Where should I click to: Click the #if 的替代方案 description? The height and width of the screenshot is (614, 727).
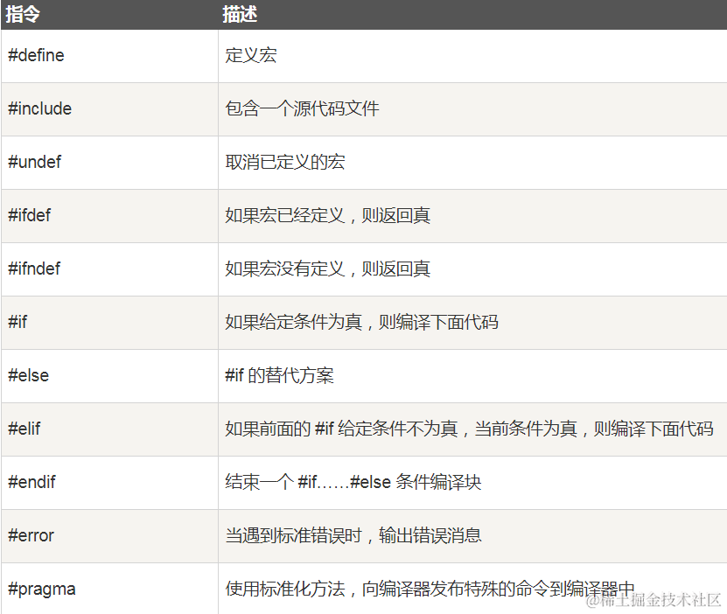pyautogui.click(x=280, y=375)
